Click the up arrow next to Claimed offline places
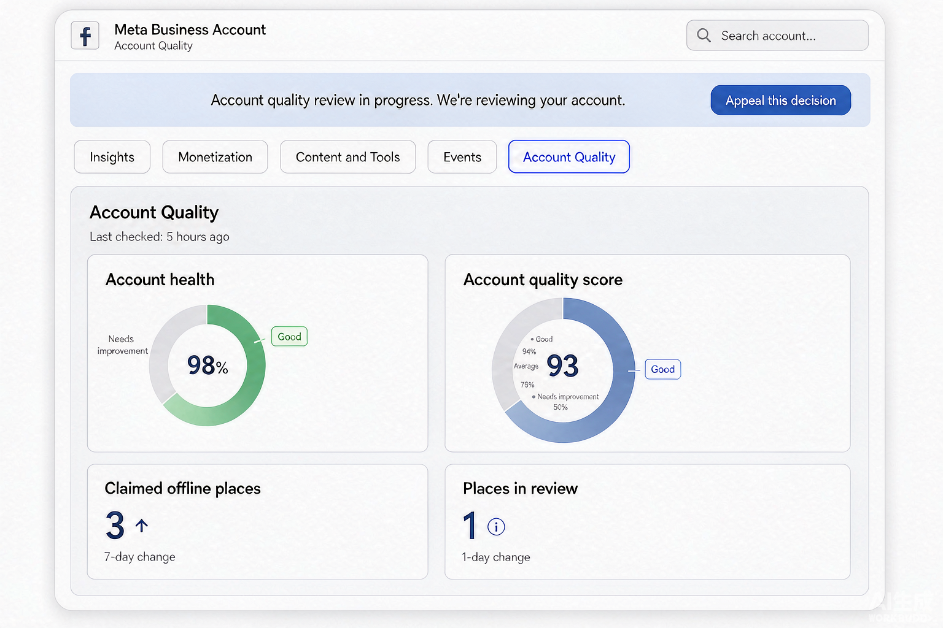This screenshot has height=628, width=943. pos(142,526)
